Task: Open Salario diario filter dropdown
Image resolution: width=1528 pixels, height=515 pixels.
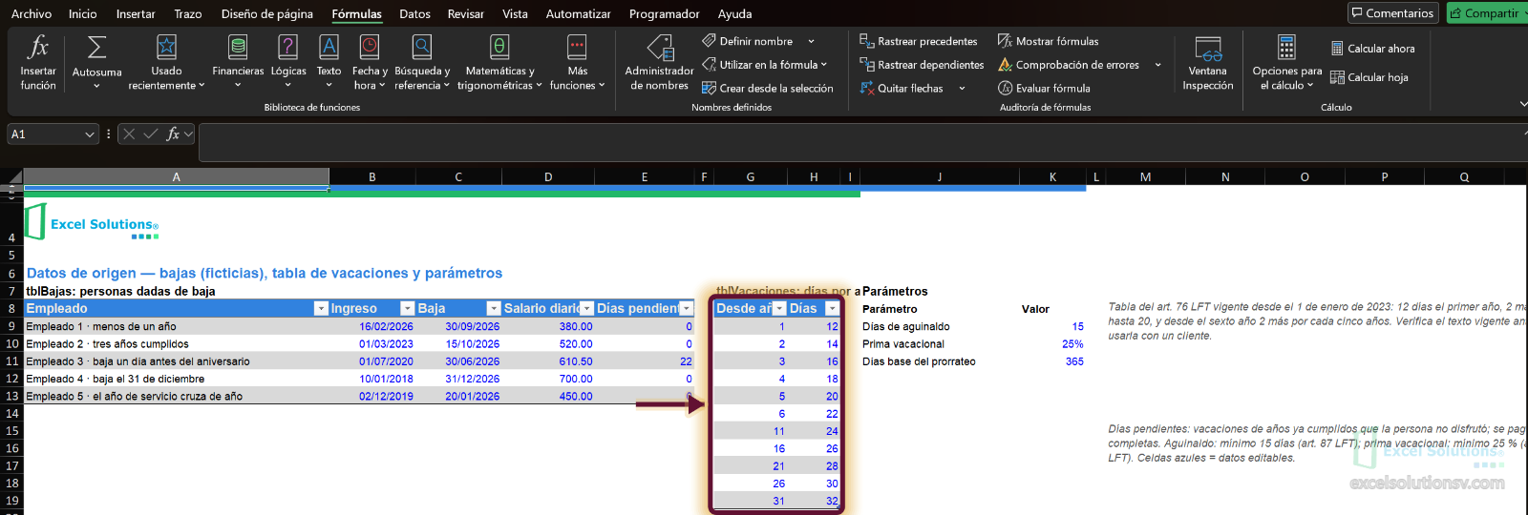Action: 586,308
